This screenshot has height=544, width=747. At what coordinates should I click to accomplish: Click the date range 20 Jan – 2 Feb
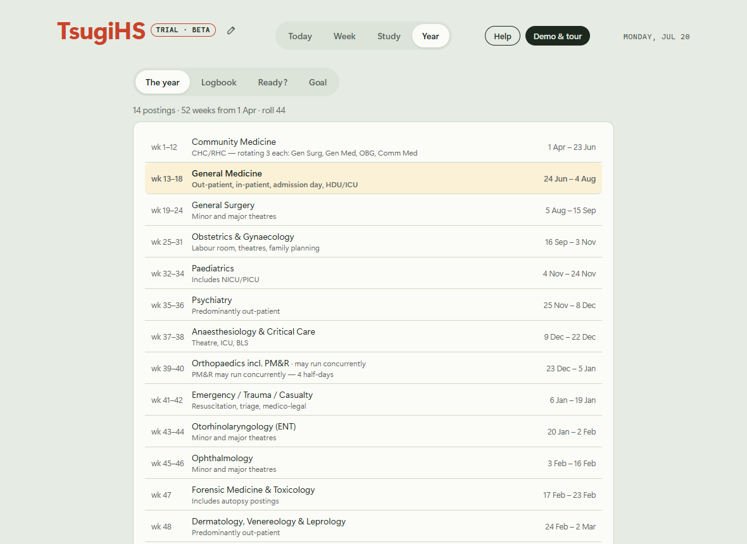point(572,432)
